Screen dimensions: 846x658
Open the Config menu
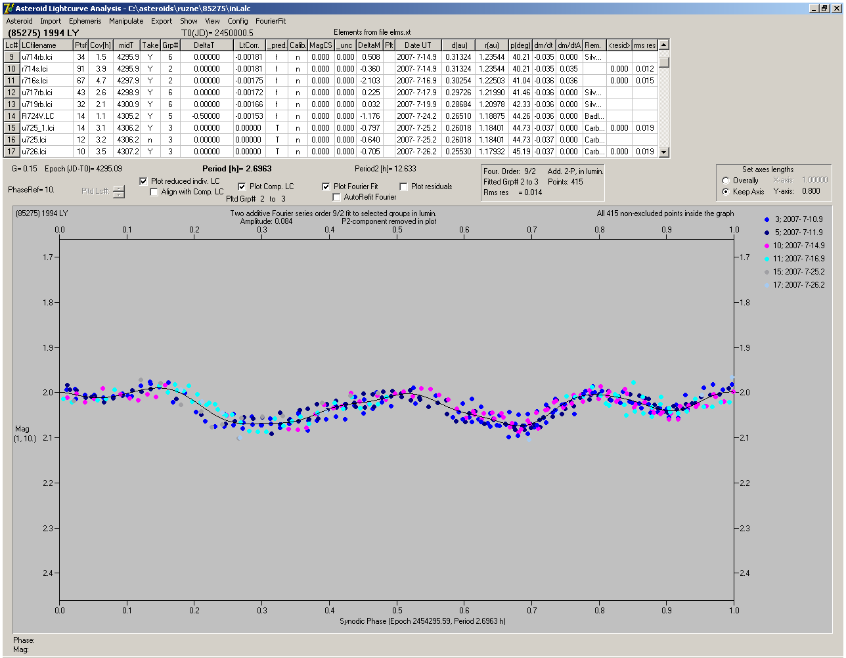tap(238, 21)
